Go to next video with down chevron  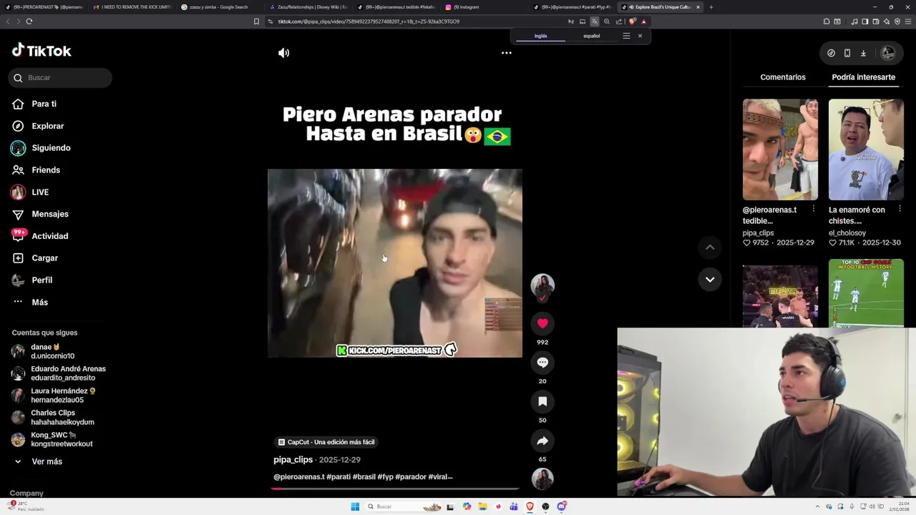tap(710, 280)
